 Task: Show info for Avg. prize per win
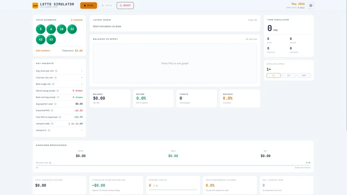click(x=56, y=71)
